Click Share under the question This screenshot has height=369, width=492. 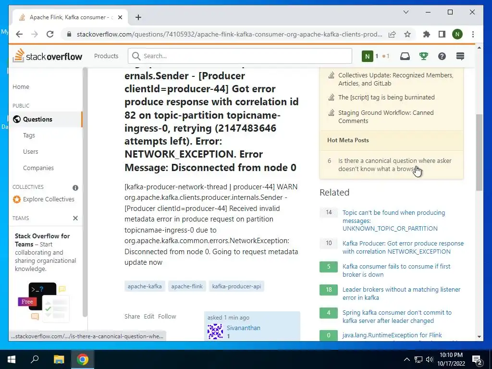132,316
